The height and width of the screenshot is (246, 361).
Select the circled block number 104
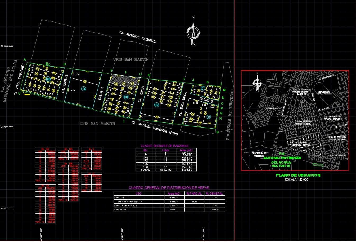pyautogui.click(x=126, y=97)
